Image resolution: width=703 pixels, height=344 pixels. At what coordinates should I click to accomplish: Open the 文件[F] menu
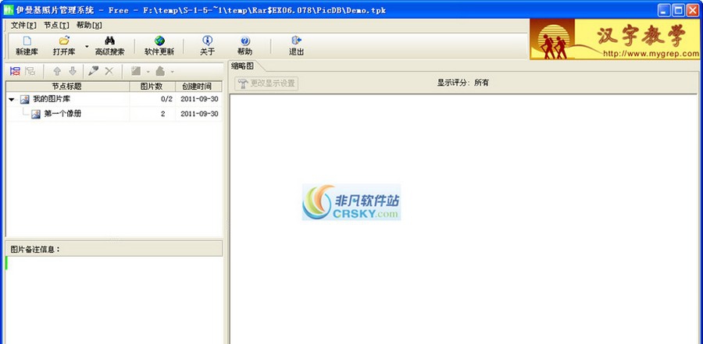pos(23,25)
